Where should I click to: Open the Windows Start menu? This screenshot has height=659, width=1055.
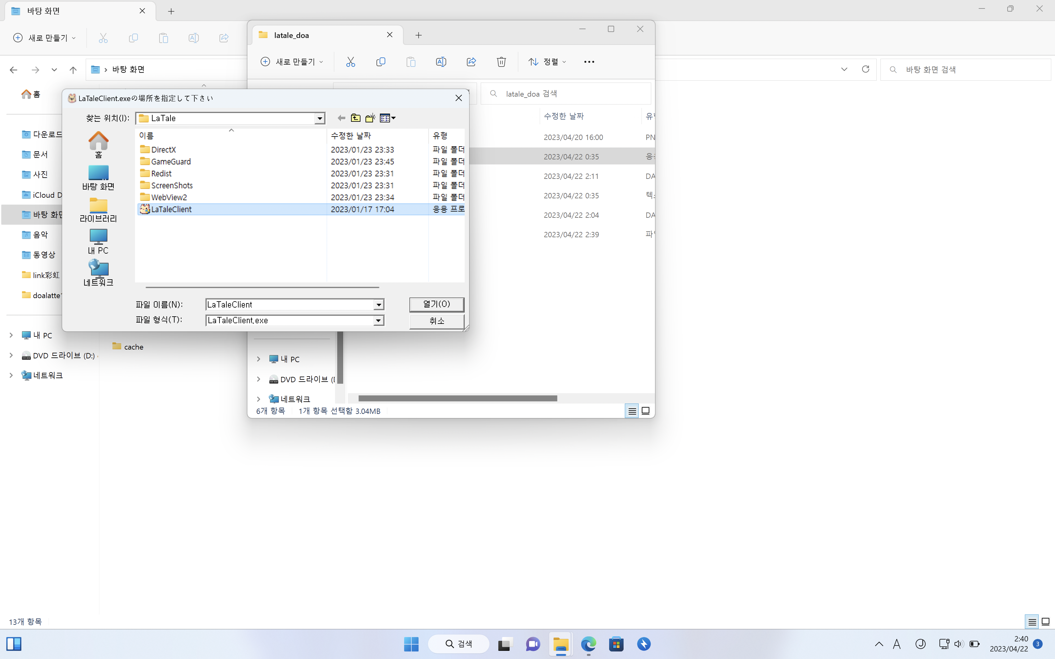411,644
